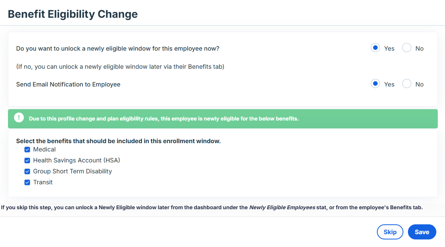Deselect Group Short Term Disability checkbox
Screen dimensions: 445x247
click(27, 171)
